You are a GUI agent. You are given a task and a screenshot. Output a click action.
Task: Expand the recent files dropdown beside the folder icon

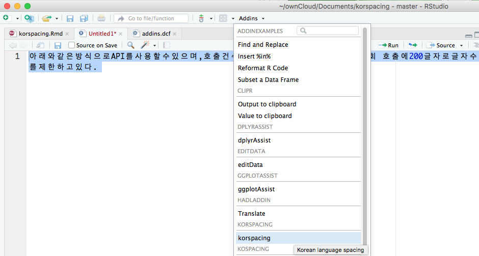pyautogui.click(x=57, y=19)
